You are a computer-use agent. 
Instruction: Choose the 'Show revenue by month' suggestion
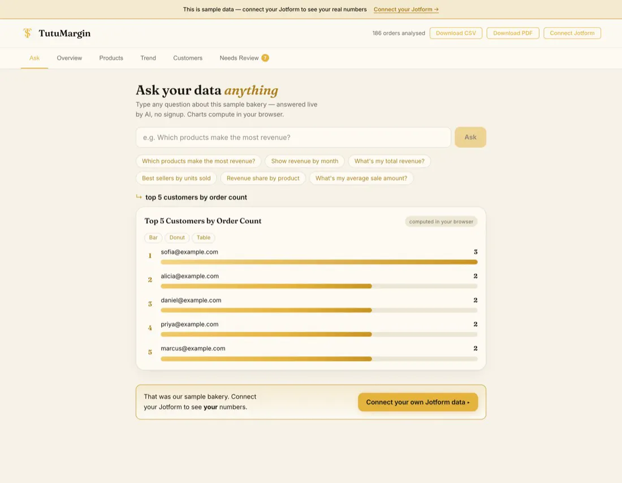point(305,161)
